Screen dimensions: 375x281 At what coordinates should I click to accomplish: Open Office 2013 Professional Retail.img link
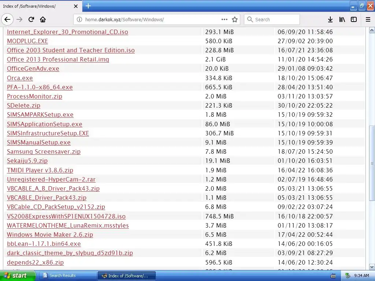click(x=58, y=60)
